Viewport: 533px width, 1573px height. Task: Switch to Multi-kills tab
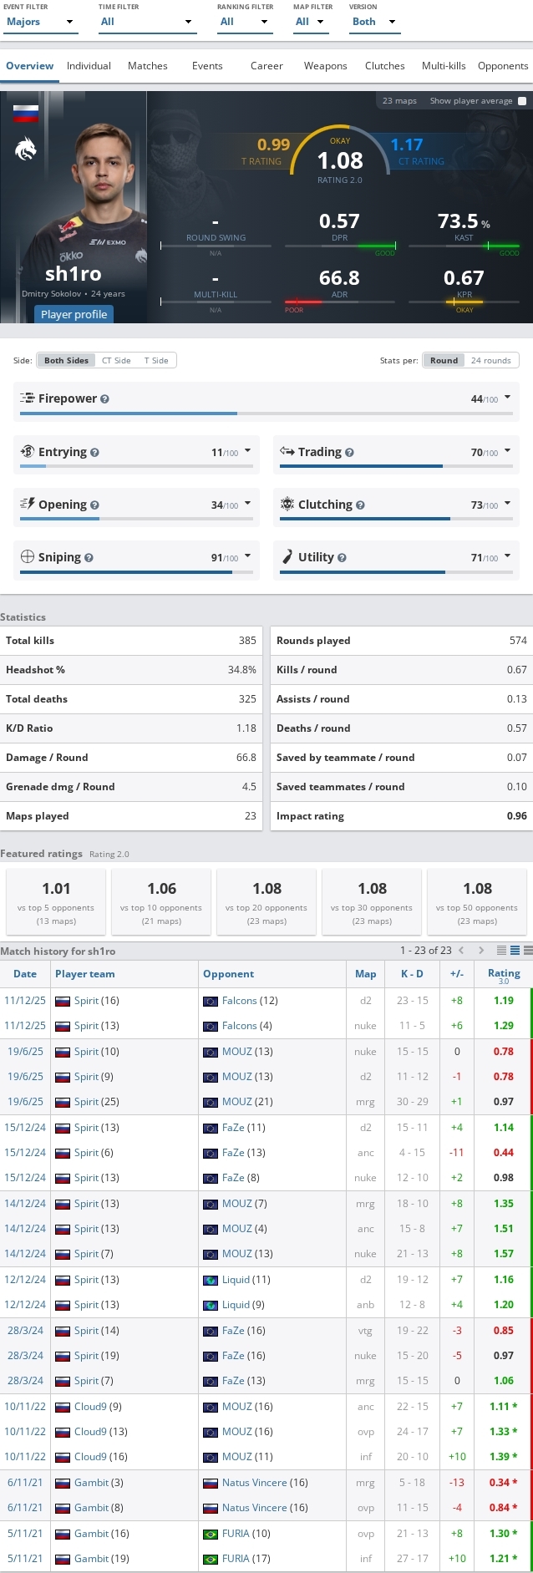click(444, 66)
